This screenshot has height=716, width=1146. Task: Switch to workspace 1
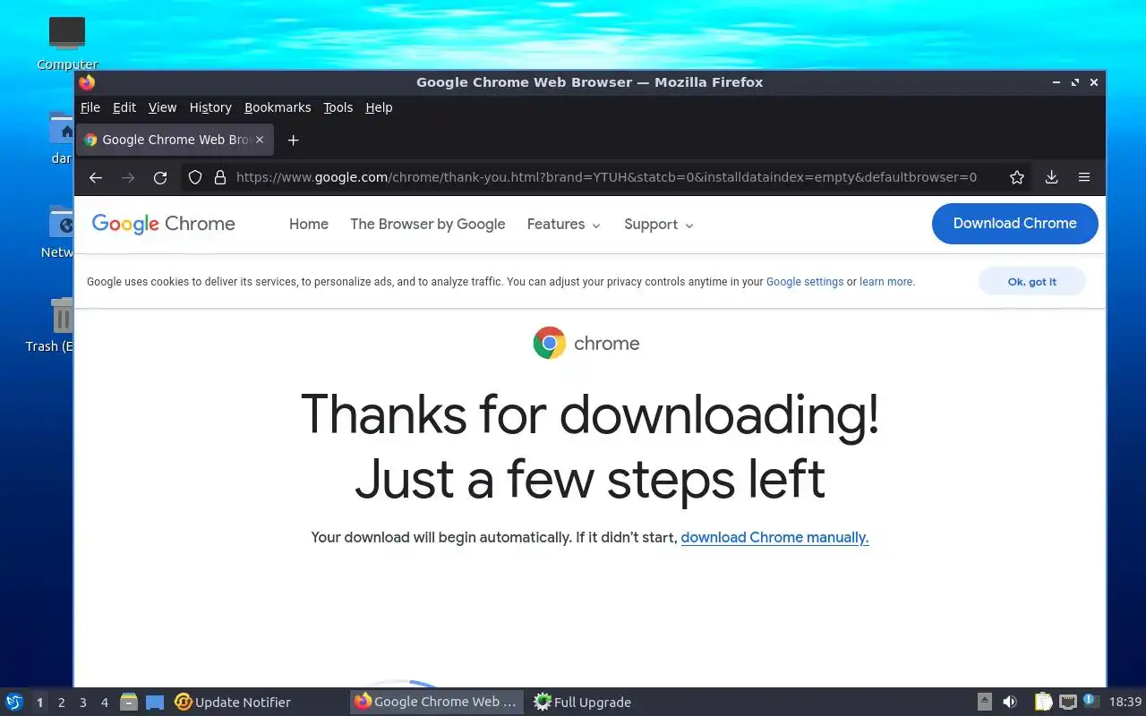39,703
